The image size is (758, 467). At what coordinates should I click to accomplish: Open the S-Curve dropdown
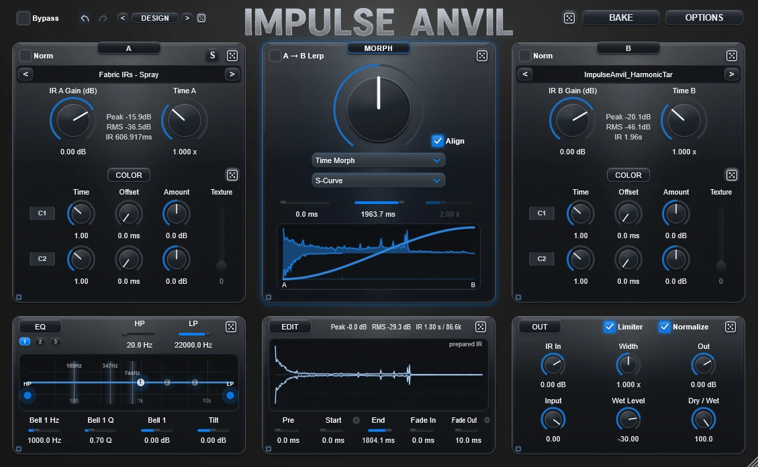(378, 180)
